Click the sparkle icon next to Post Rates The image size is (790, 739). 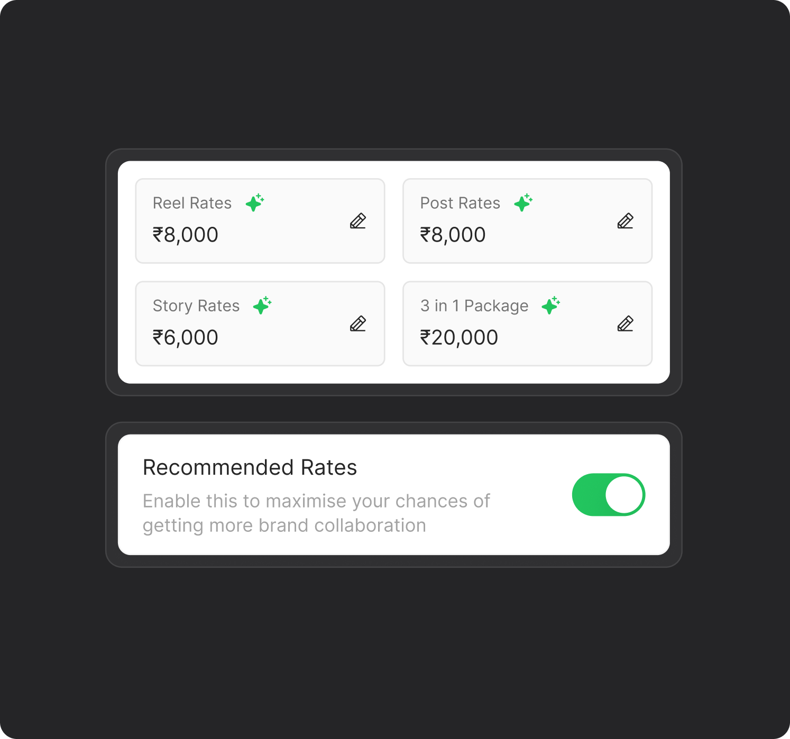coord(523,202)
